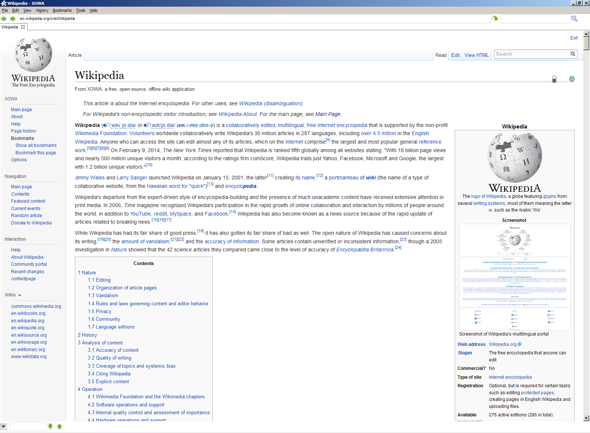Viewport: 590px width, 433px height.
Task: Switch to the View HTML tab
Action: click(476, 55)
